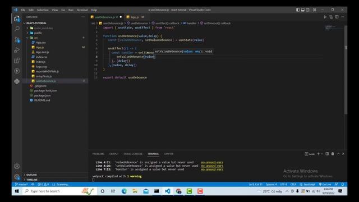Click the notifications bell in status bar

coord(343,185)
